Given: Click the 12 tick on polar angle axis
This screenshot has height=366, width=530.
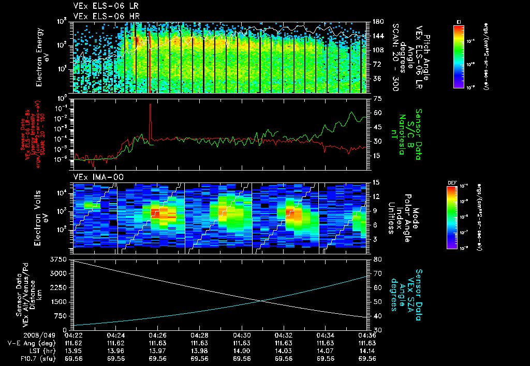Looking at the screenshot, I should tap(376, 196).
